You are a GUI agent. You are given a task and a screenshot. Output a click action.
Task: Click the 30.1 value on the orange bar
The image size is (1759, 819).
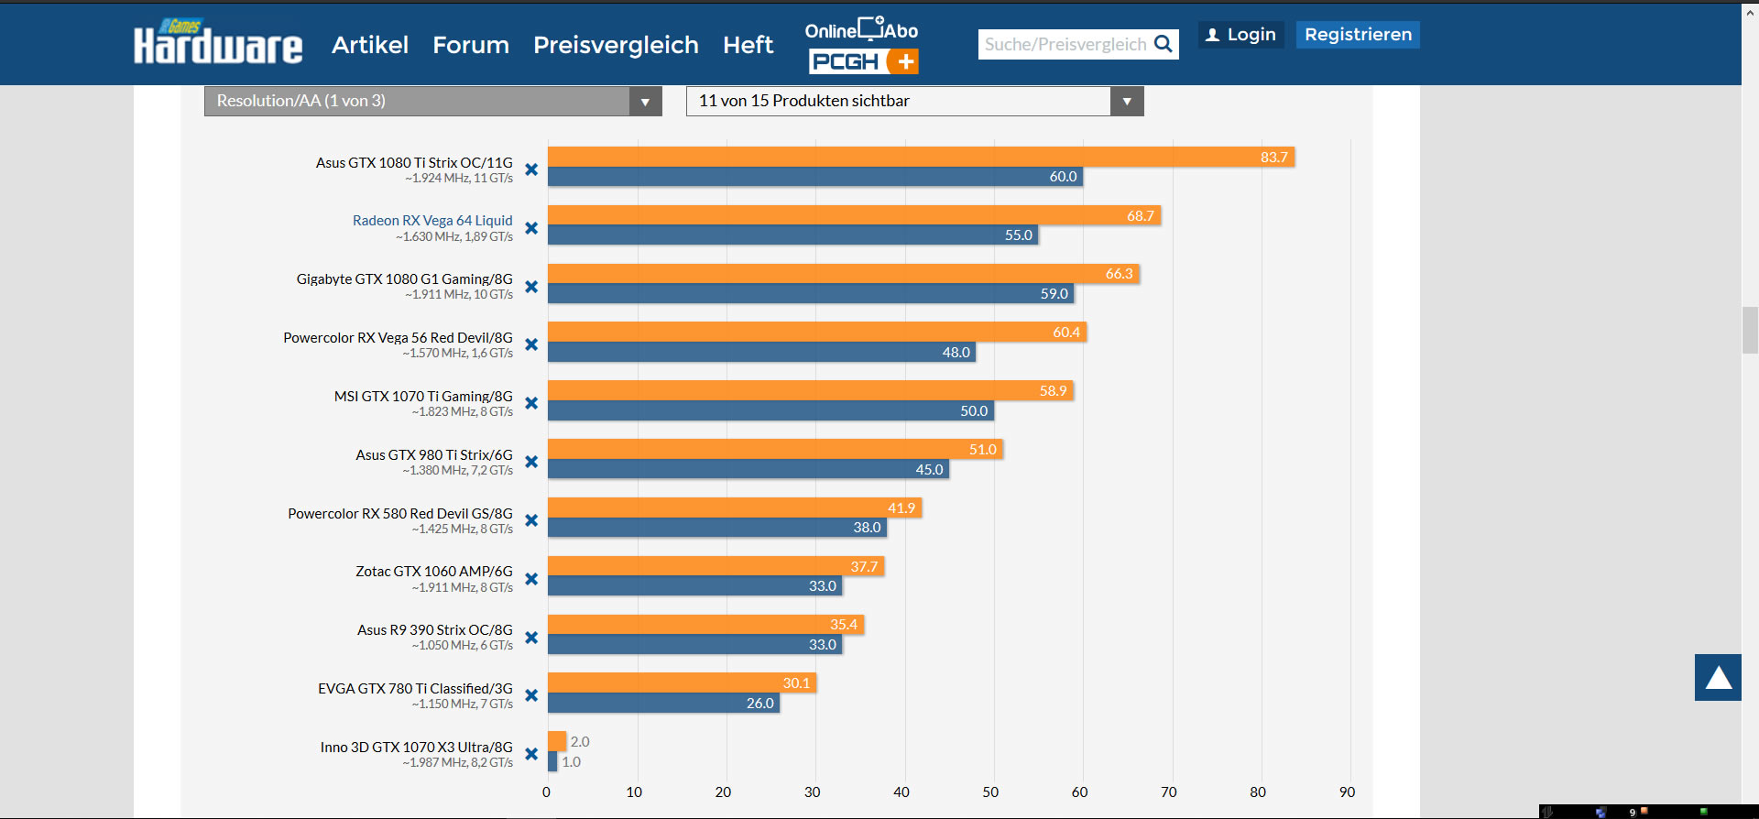pos(796,683)
